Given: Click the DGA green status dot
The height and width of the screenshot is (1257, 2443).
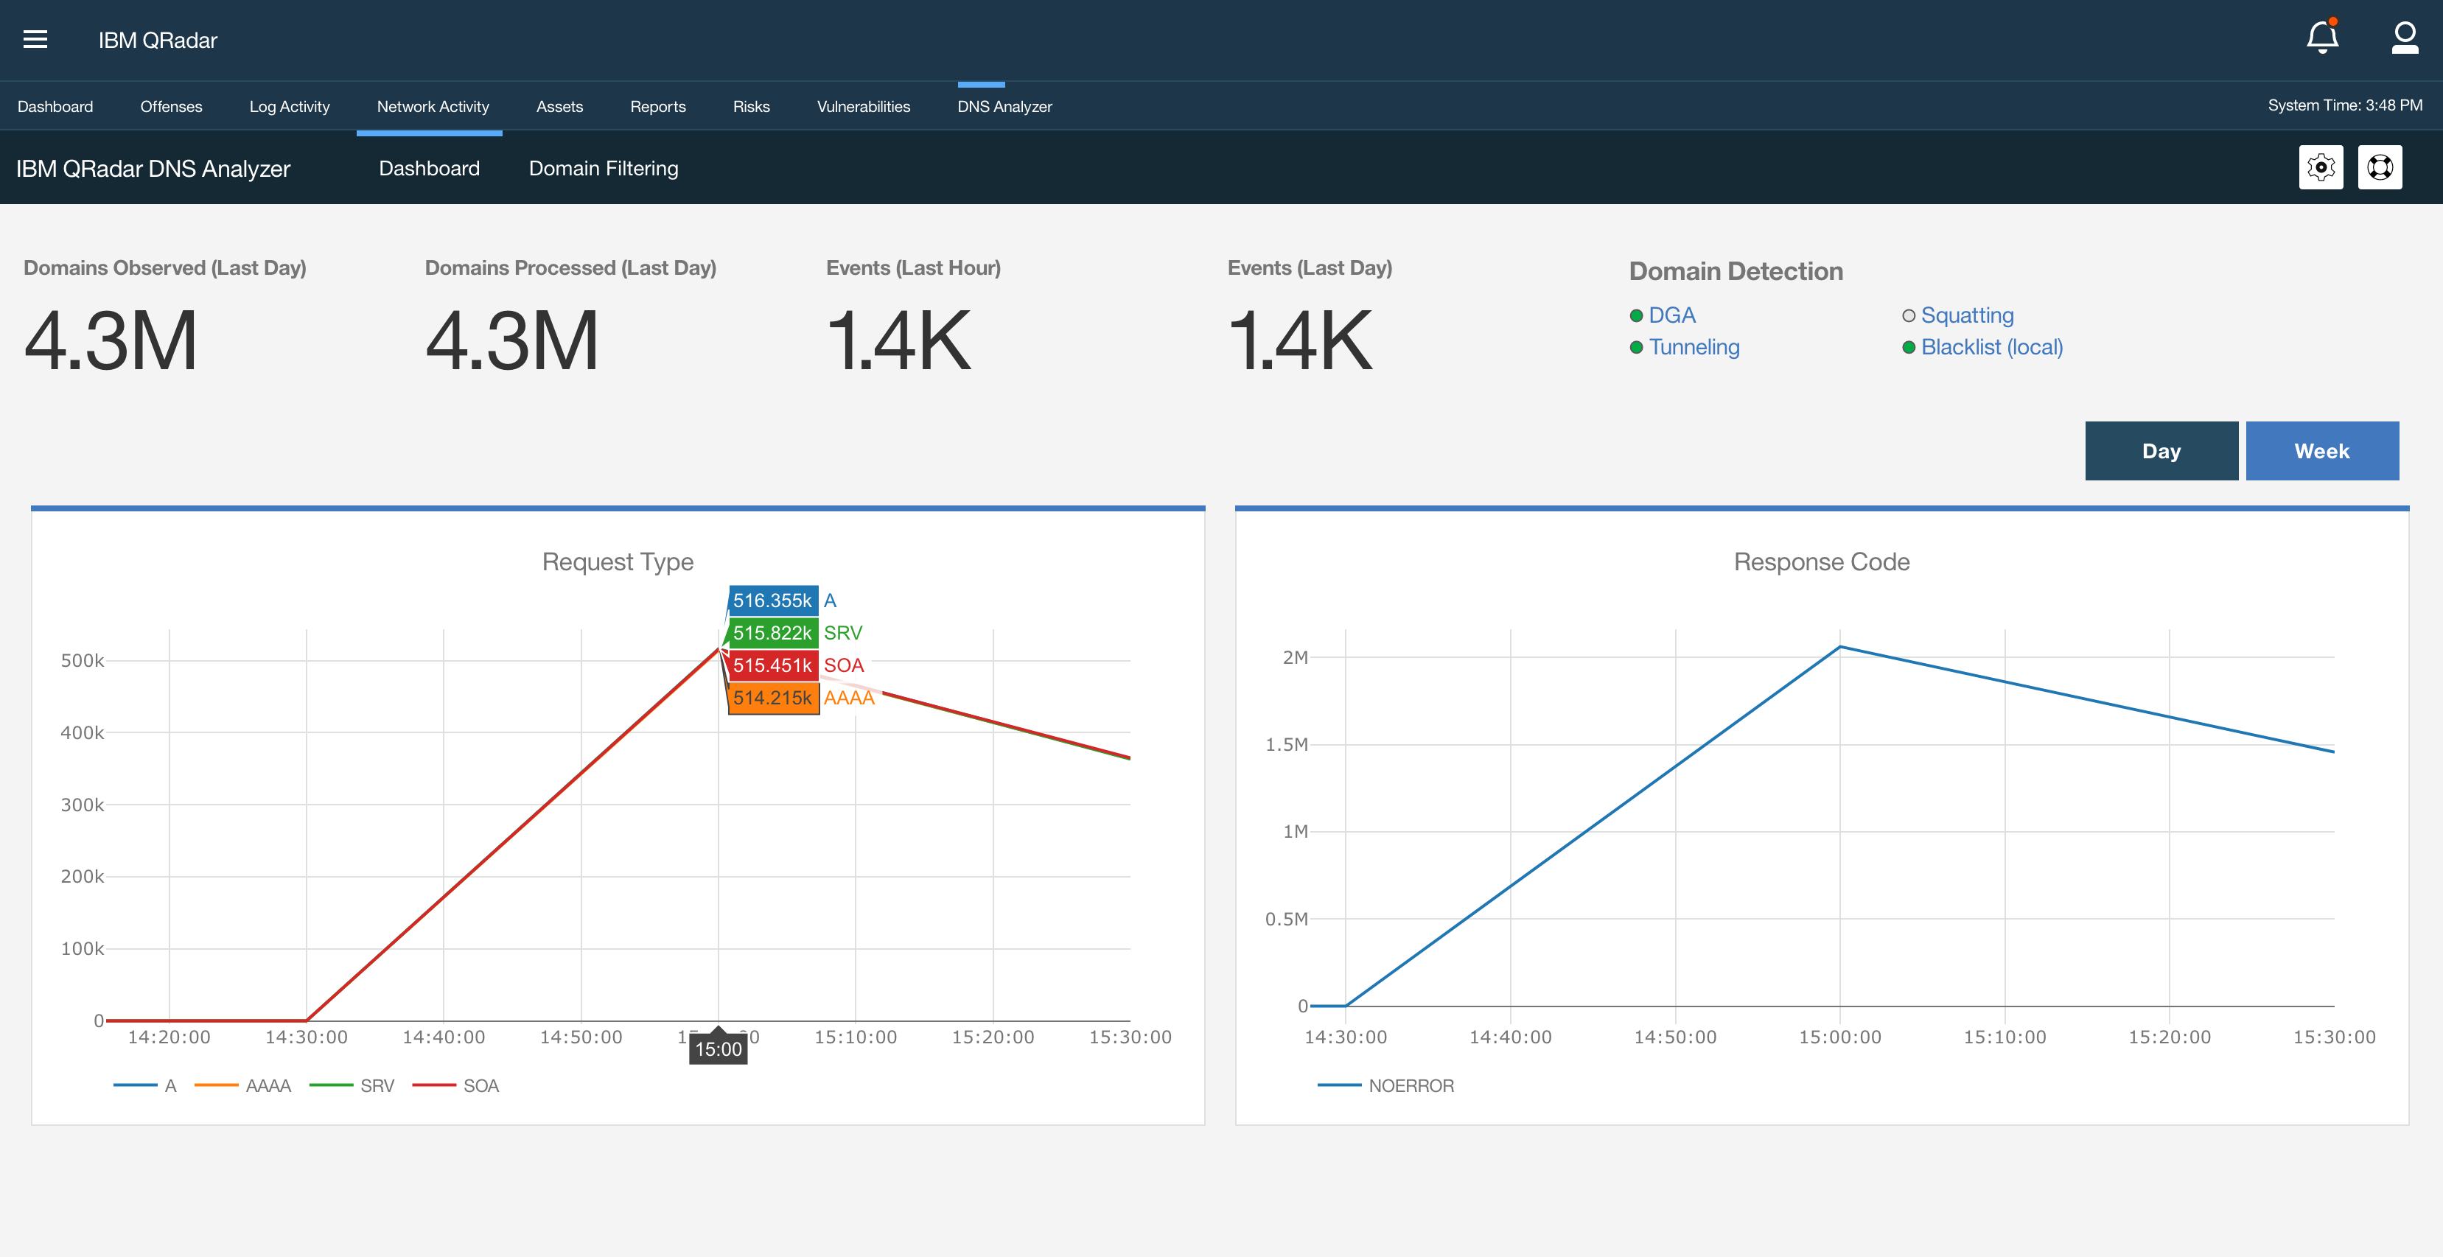Looking at the screenshot, I should click(x=1636, y=315).
